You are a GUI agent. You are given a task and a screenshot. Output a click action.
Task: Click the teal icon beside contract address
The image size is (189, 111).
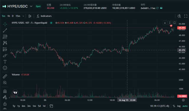[x=161, y=8]
